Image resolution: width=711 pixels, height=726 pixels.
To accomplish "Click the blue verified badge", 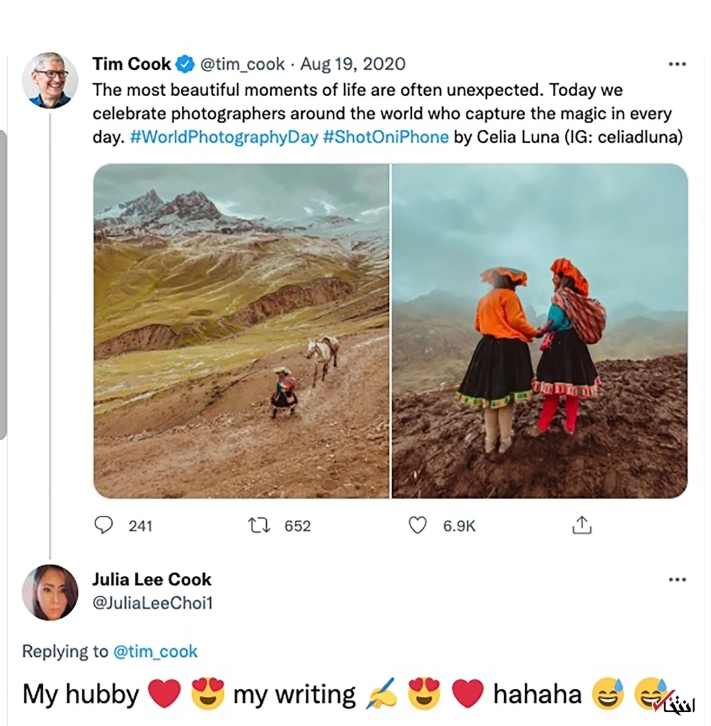I will point(186,65).
